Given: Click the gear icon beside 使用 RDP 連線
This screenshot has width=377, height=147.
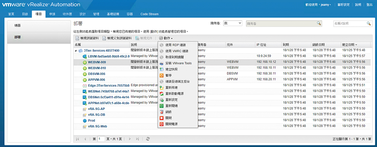Looking at the screenshot, I should tap(162, 45).
